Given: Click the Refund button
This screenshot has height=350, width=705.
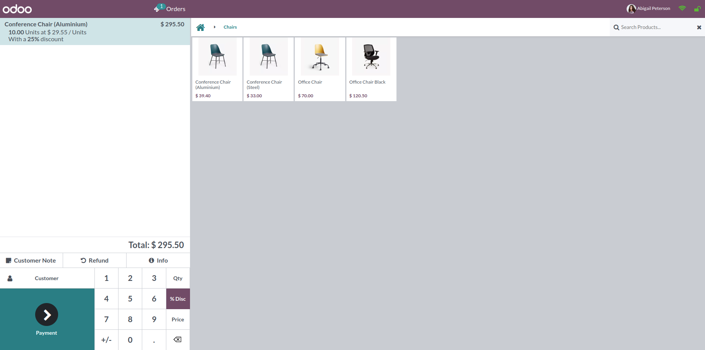Looking at the screenshot, I should [x=95, y=260].
